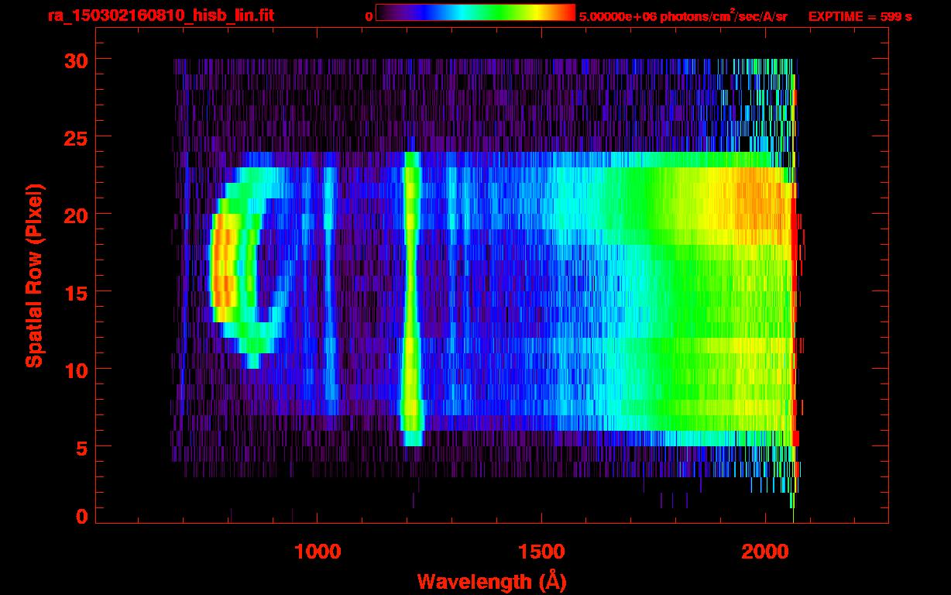The height and width of the screenshot is (595, 951).
Task: Click the green vertical emission line near 1216 Å
Action: point(411,298)
